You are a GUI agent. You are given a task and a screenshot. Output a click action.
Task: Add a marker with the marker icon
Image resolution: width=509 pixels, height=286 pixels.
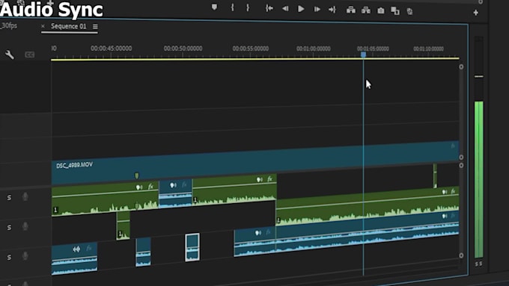pos(214,7)
